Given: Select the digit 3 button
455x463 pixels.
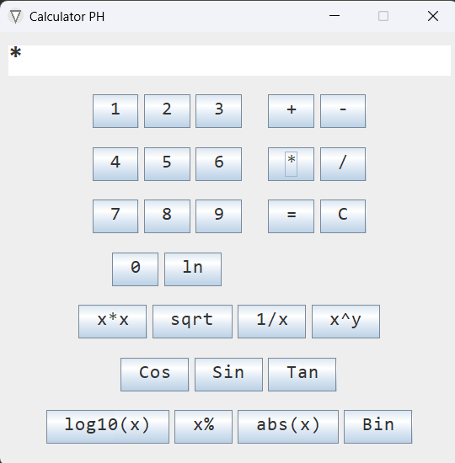Looking at the screenshot, I should pos(218,111).
